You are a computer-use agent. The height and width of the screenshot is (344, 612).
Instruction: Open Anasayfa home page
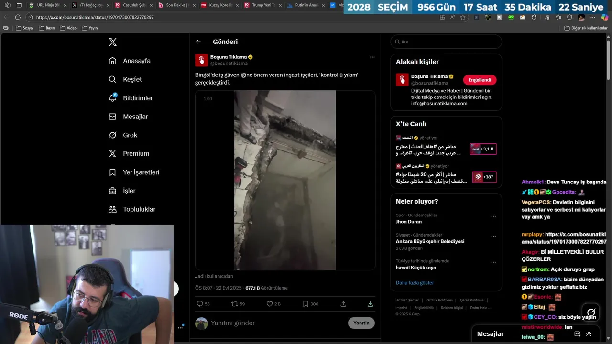(130, 61)
